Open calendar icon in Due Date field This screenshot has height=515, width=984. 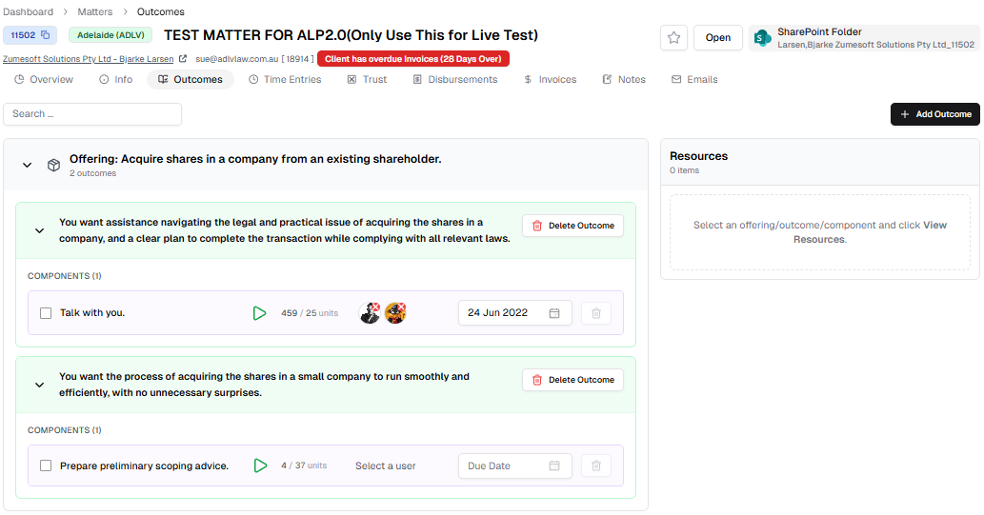click(x=554, y=465)
